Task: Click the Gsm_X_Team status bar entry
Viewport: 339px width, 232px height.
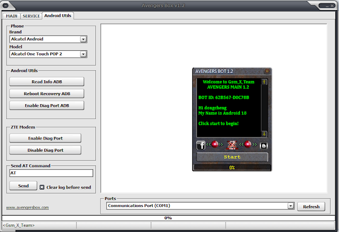Action: tap(39, 225)
